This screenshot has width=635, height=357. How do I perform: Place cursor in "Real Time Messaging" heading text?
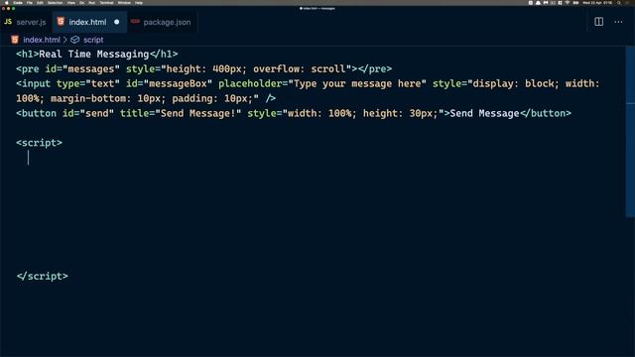(94, 55)
